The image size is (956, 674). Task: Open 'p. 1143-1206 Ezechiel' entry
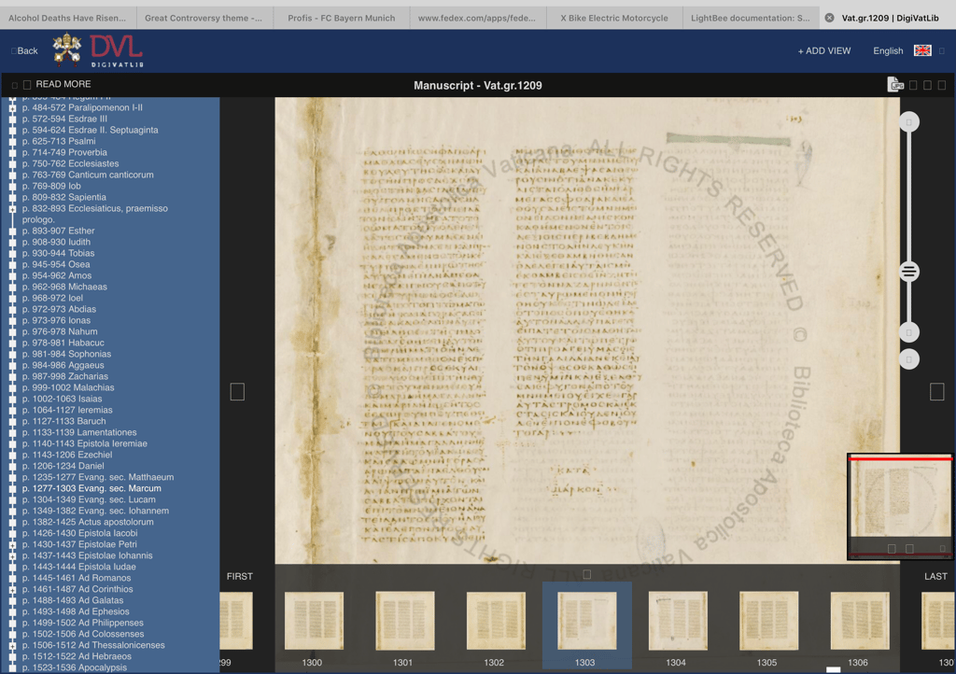pyautogui.click(x=67, y=455)
